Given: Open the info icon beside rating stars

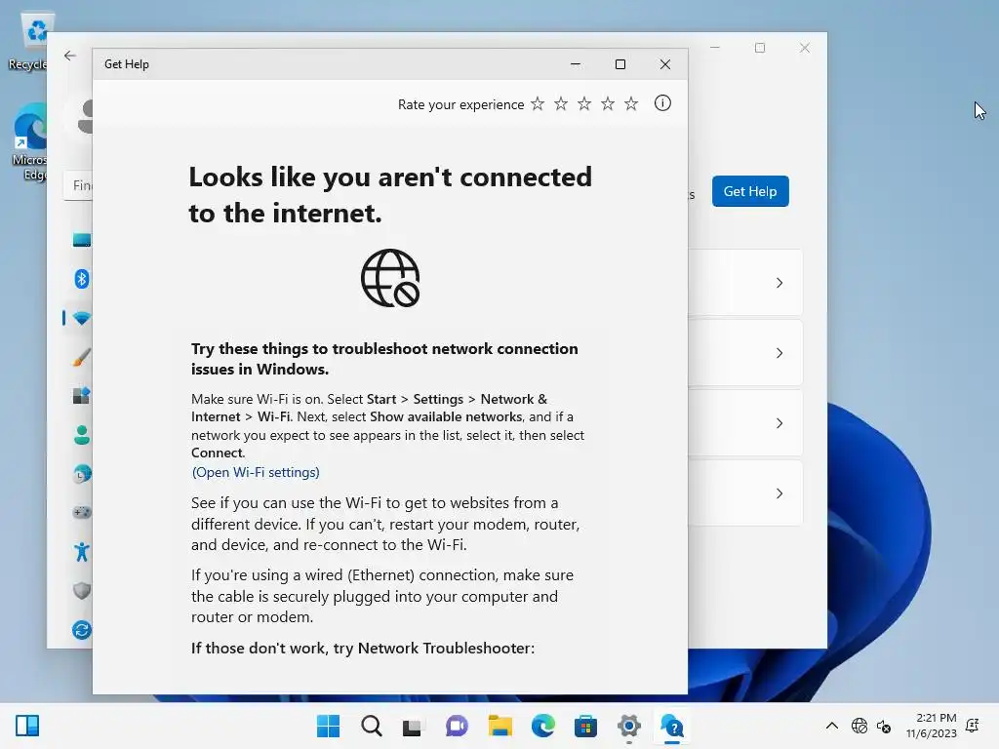Looking at the screenshot, I should click(x=662, y=103).
